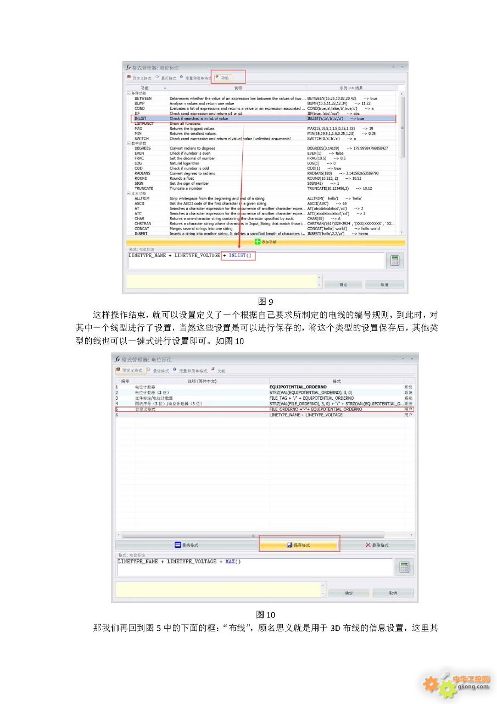
Task: Select the BETWEEN function row
Action: tap(265, 98)
